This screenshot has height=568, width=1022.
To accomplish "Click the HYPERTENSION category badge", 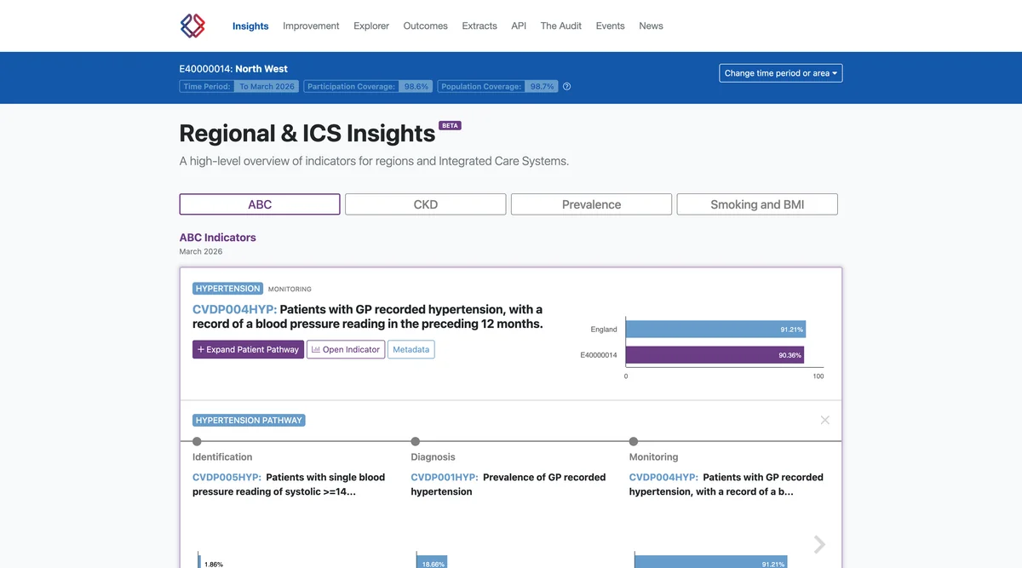I will [x=227, y=289].
